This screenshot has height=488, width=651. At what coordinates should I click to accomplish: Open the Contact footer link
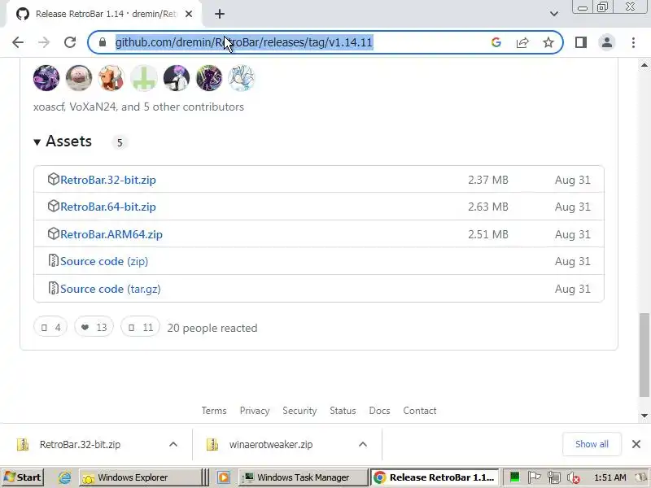pyautogui.click(x=419, y=411)
